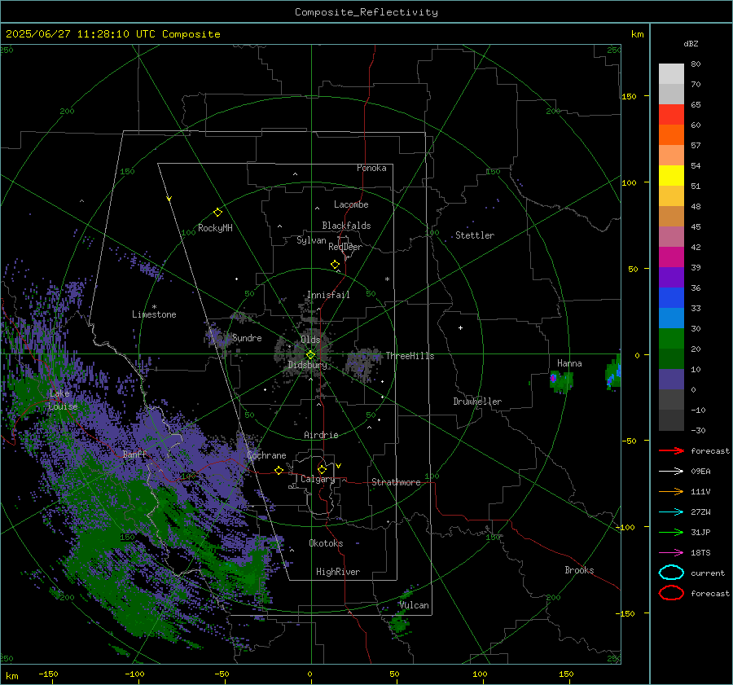Image resolution: width=733 pixels, height=685 pixels.
Task: Click the Vulcan label
Action: (x=414, y=605)
